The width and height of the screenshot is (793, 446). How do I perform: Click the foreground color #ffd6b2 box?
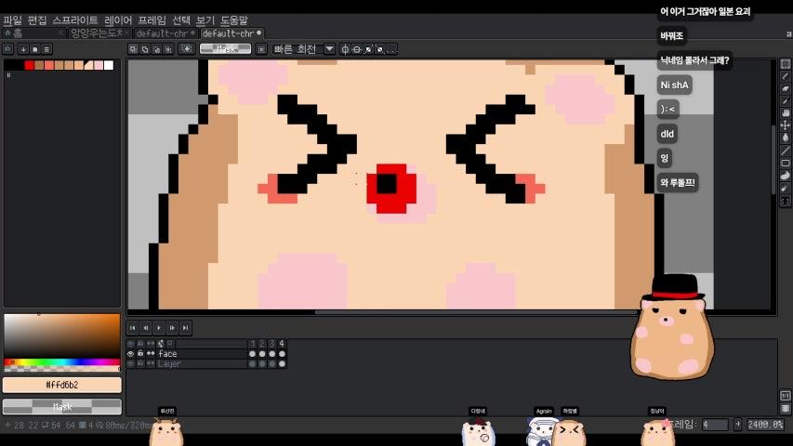[x=62, y=386]
